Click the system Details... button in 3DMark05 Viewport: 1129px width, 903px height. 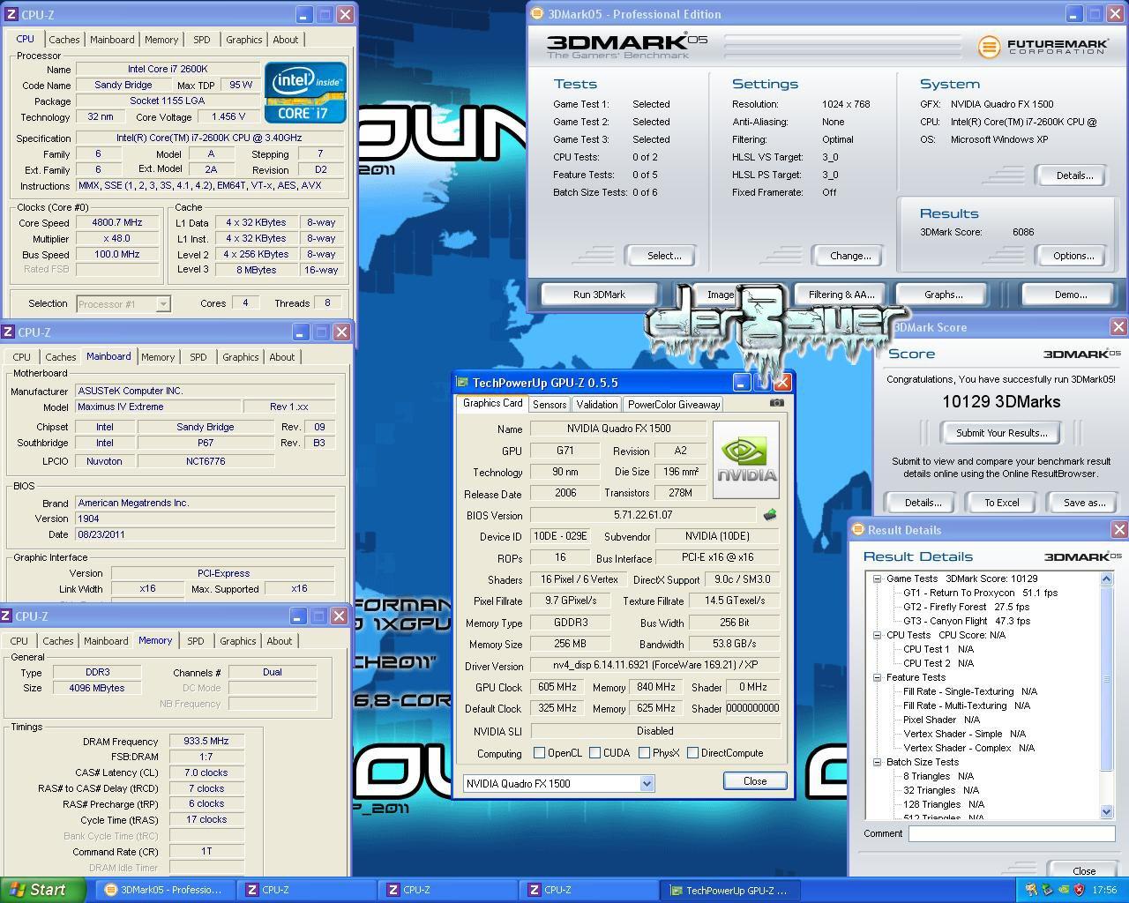tap(1073, 175)
